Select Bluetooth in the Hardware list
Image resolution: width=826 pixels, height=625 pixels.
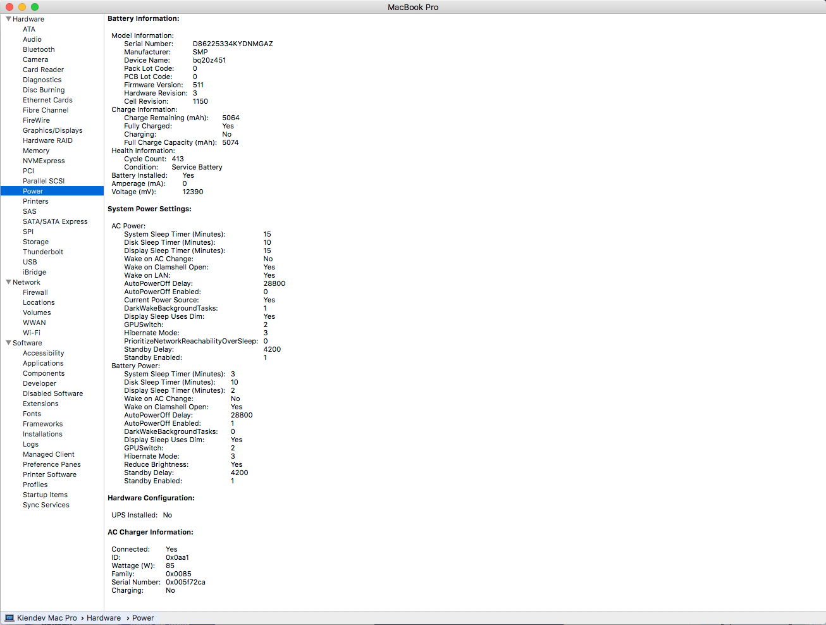(39, 49)
